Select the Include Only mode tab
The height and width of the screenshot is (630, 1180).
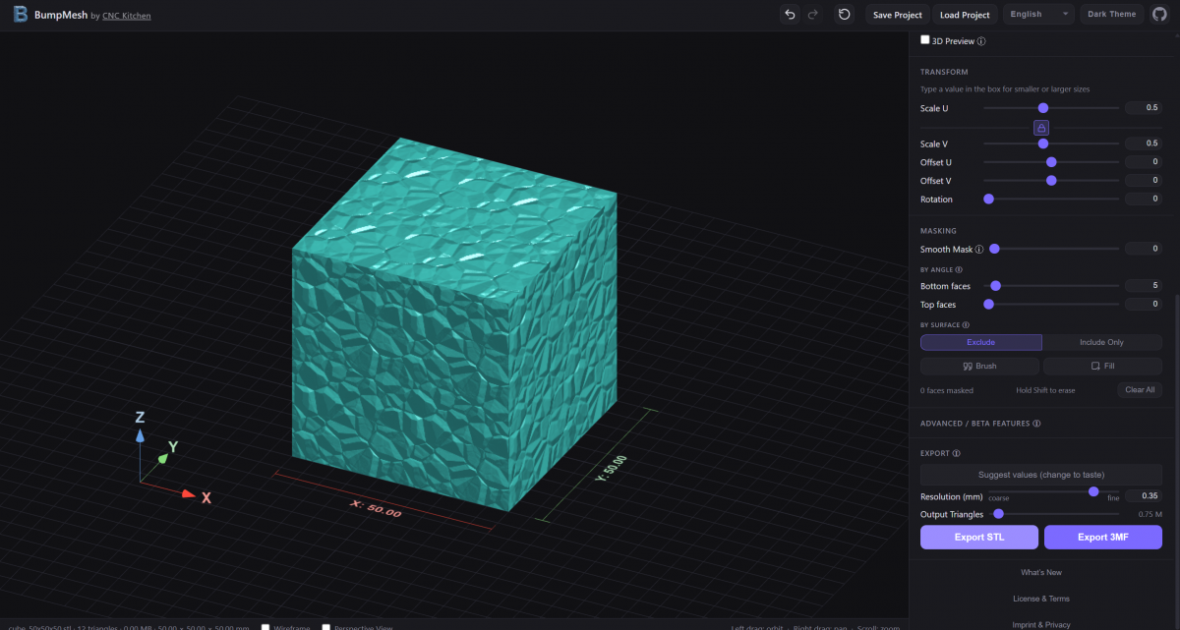1102,342
